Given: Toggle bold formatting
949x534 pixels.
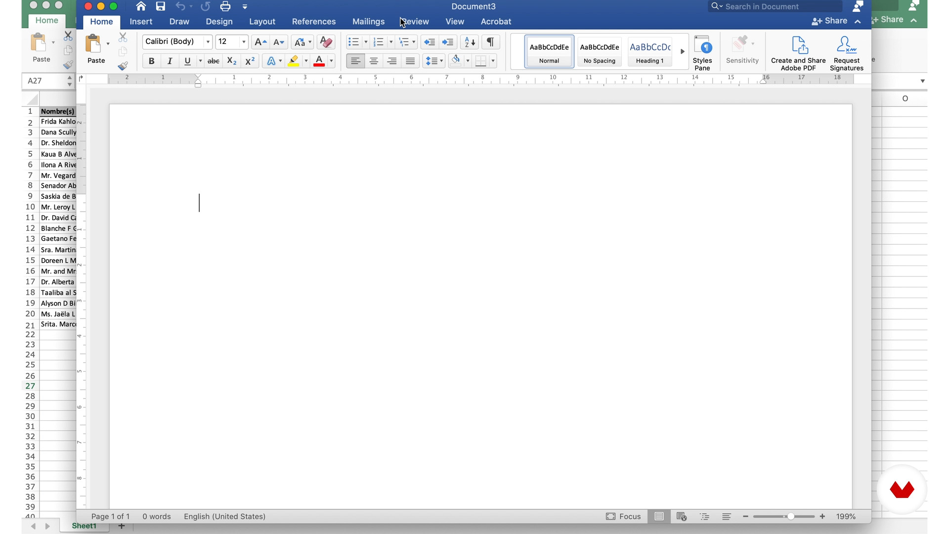Looking at the screenshot, I should coord(151,61).
